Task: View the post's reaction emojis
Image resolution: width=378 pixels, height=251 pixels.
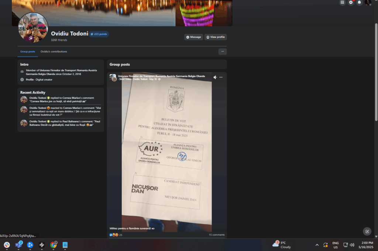Action: click(x=114, y=235)
